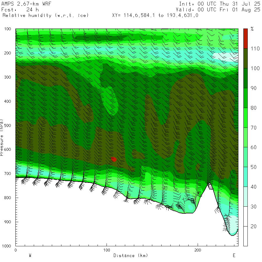Click the '300' pressure axis label
The height and width of the screenshot is (262, 262).
click(x=8, y=77)
